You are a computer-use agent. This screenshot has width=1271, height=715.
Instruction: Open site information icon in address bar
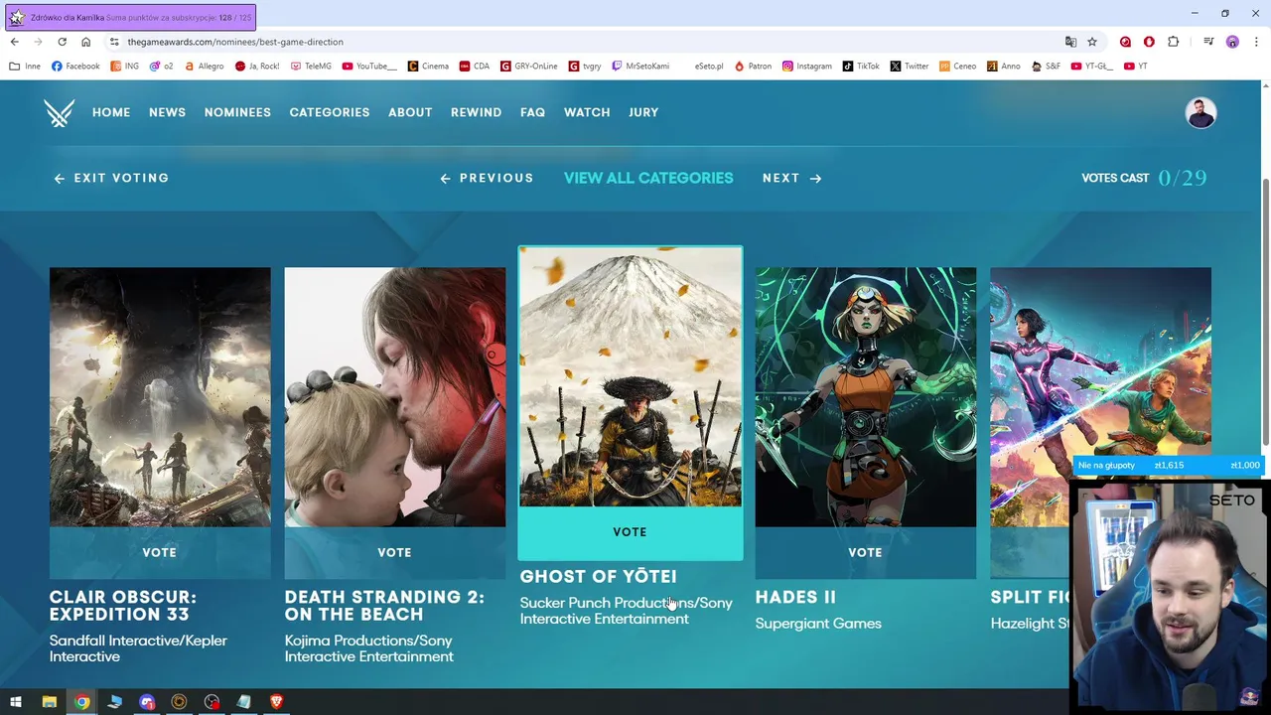tap(114, 42)
